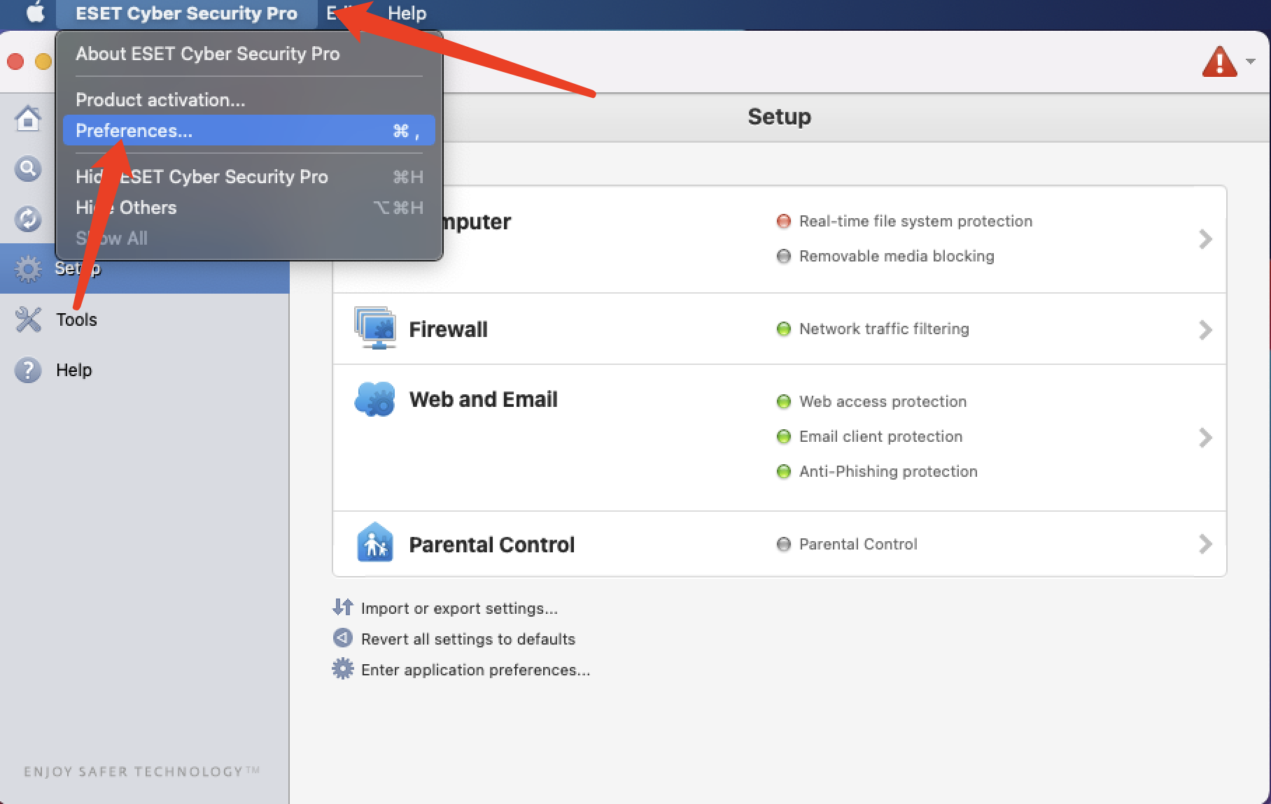Open the Computer scan magnifier icon

(28, 168)
